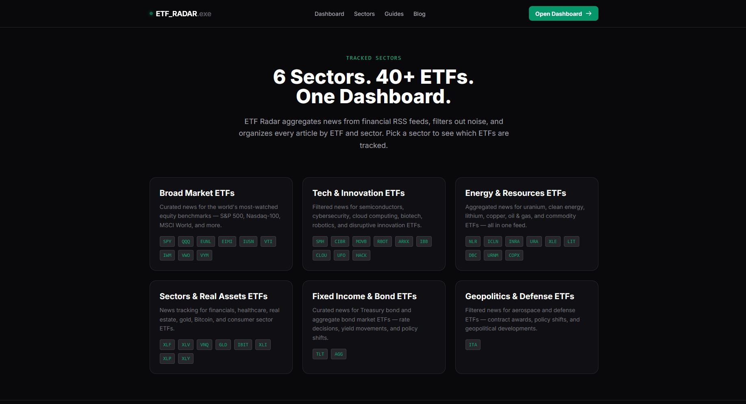Choose the DBC ticker tag
The image size is (746, 404).
(473, 255)
